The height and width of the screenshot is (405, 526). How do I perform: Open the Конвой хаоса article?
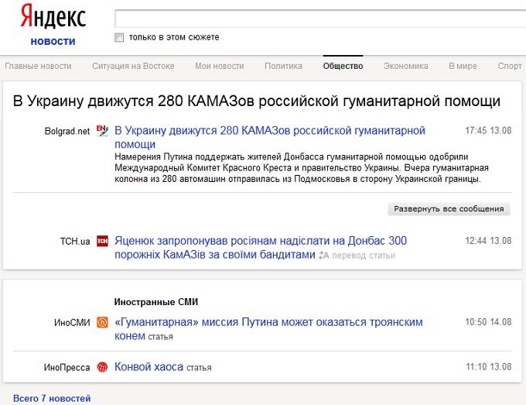click(x=149, y=367)
